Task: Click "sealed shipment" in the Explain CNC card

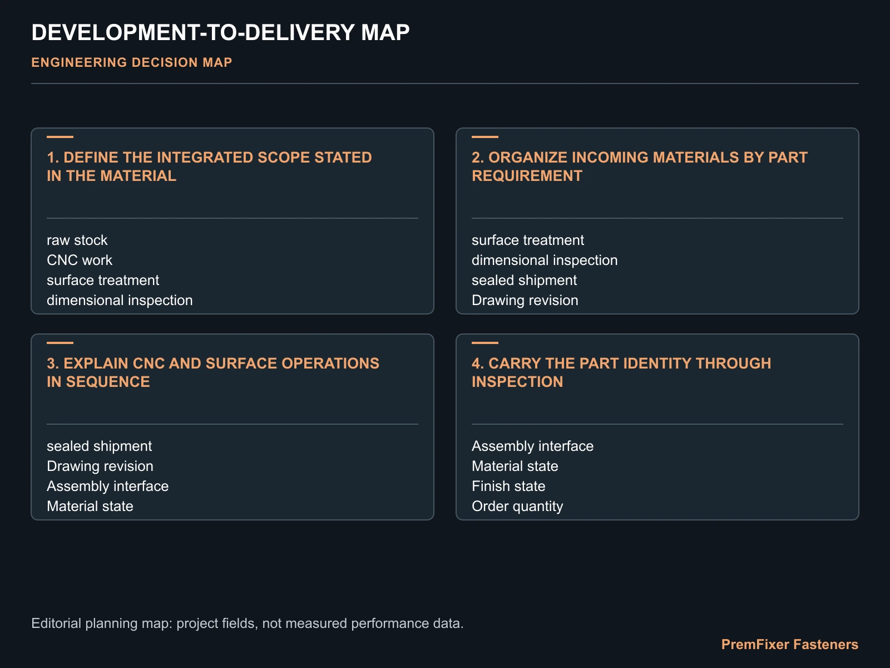Action: point(100,446)
